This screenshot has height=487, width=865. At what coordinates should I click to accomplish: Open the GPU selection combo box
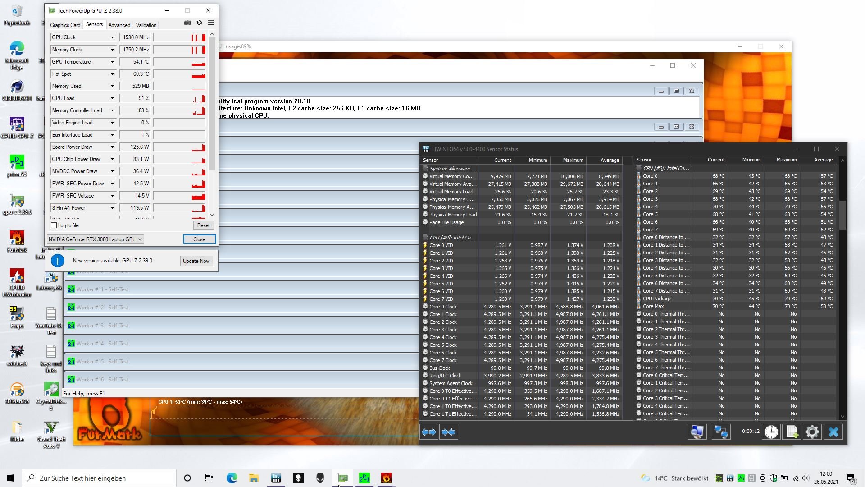(95, 239)
